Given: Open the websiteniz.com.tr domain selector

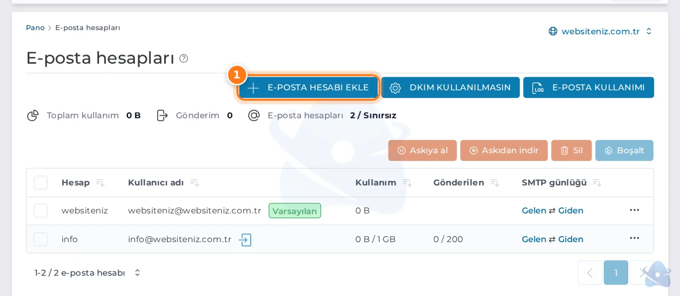Looking at the screenshot, I should coord(600,31).
